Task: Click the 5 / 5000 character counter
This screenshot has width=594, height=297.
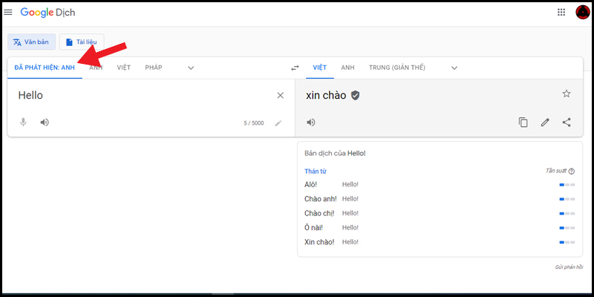Action: pyautogui.click(x=254, y=123)
